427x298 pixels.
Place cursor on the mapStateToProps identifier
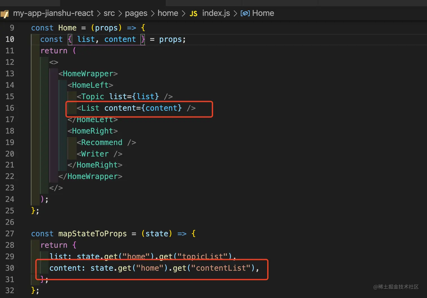click(x=92, y=234)
